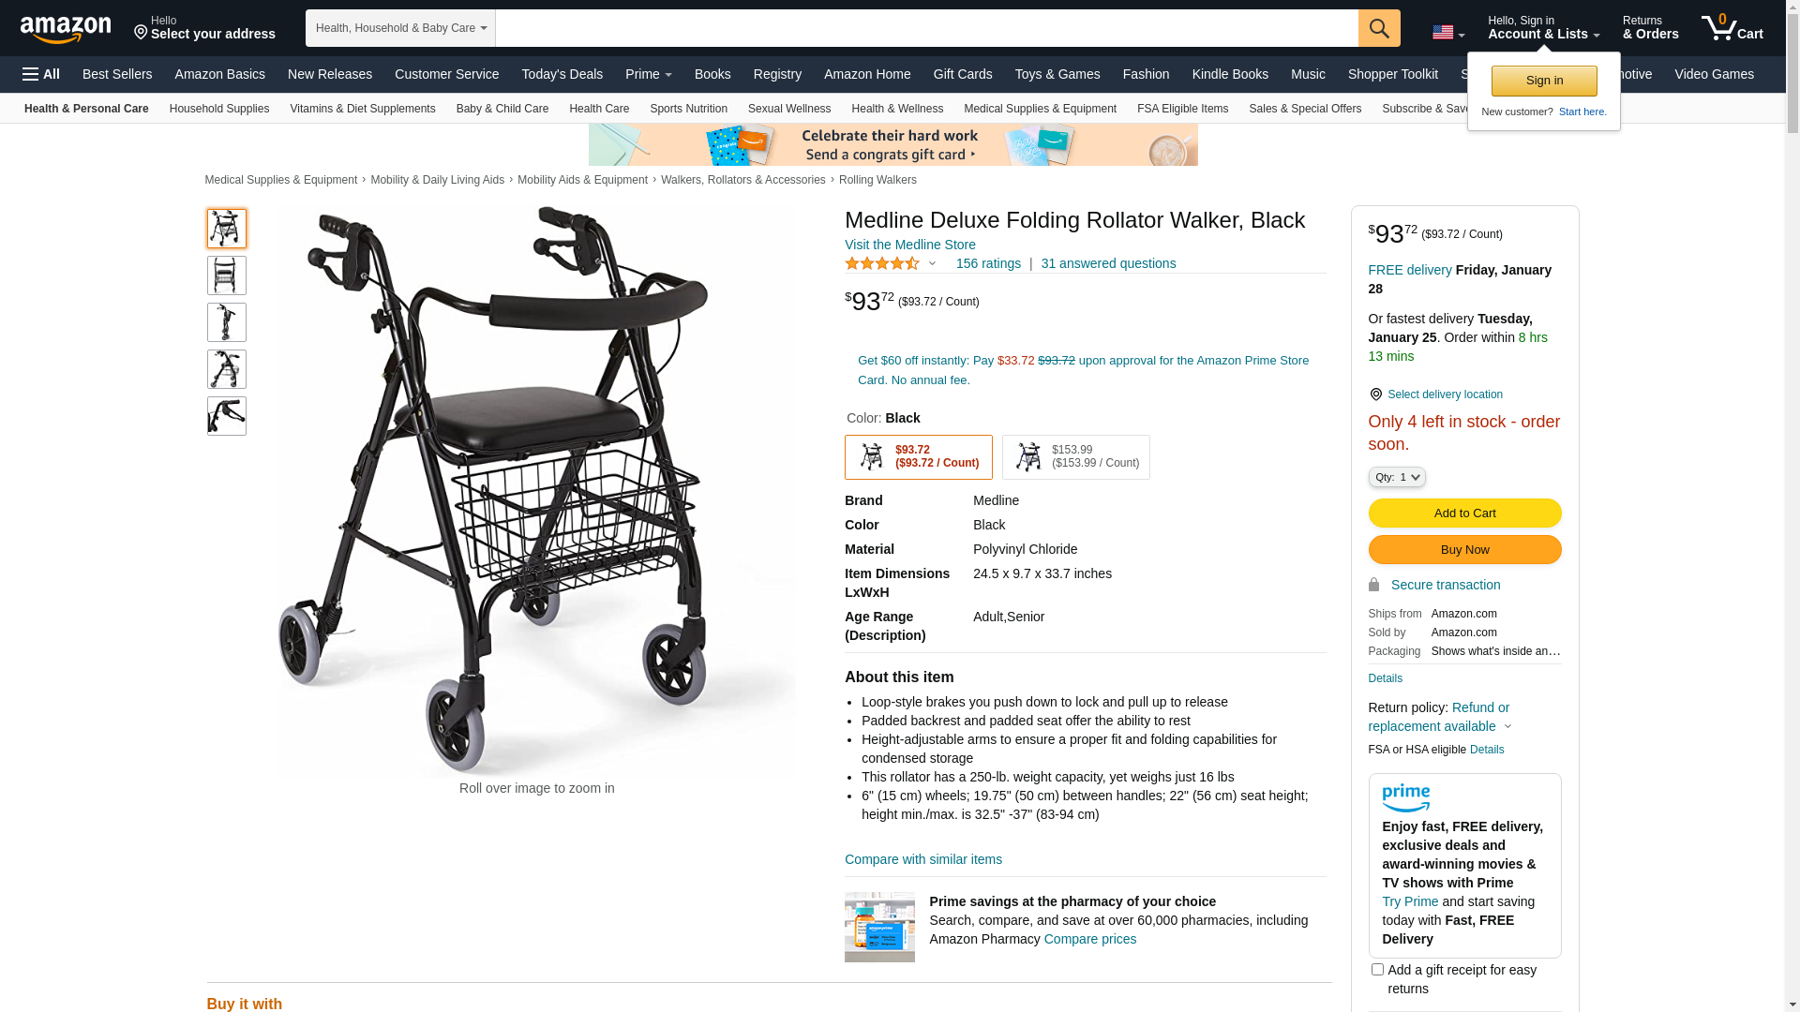This screenshot has width=1800, height=1012.
Task: Open the All hamburger menu
Action: tap(41, 74)
